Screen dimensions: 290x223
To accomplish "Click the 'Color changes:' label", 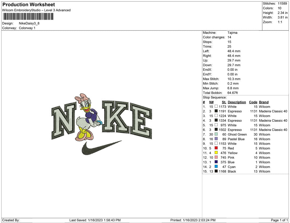I will coord(214,37).
